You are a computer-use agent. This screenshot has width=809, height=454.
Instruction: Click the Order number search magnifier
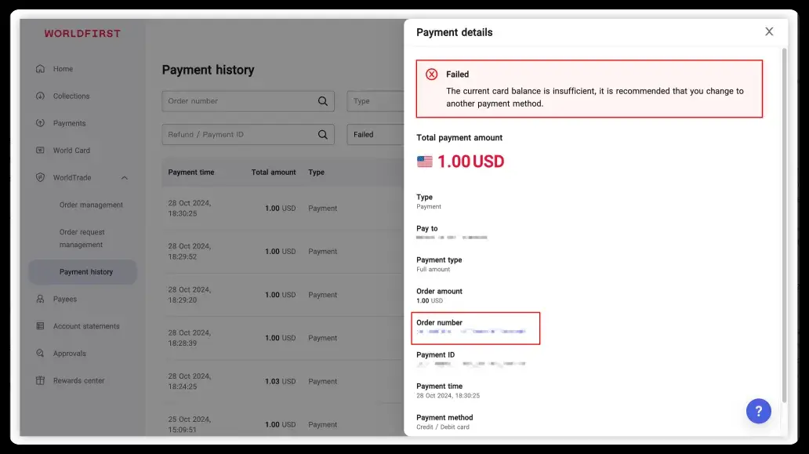click(x=323, y=101)
